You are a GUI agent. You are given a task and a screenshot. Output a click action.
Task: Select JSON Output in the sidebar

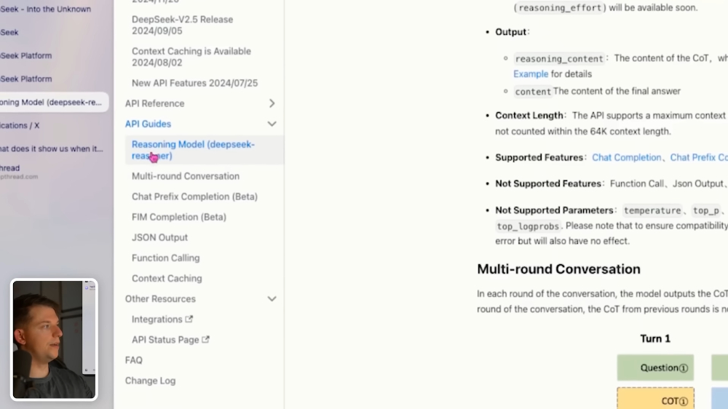pos(159,237)
